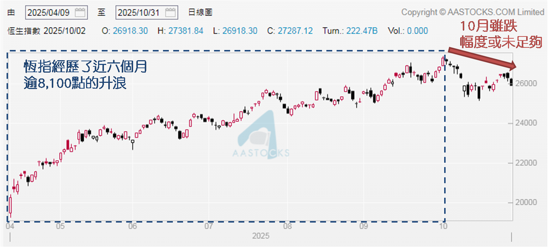Click the volume value 0.000
Image resolution: width=551 pixels, height=247 pixels.
click(417, 31)
